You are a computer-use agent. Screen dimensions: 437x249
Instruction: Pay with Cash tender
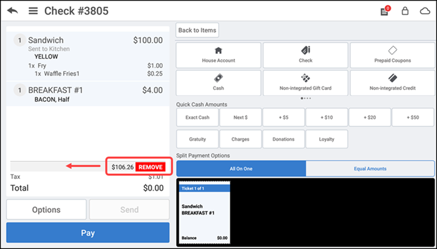point(219,83)
